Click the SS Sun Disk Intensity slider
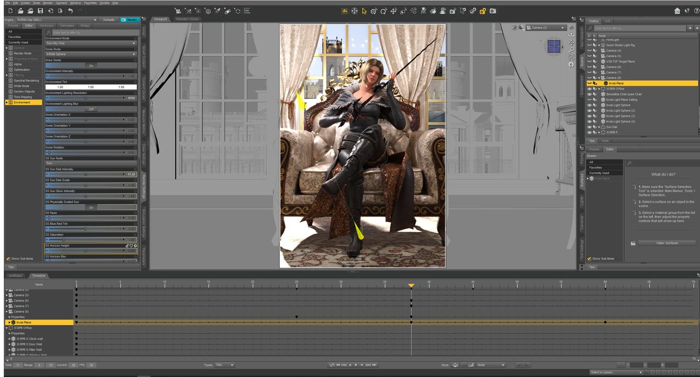The image size is (700, 377). pyautogui.click(x=91, y=174)
